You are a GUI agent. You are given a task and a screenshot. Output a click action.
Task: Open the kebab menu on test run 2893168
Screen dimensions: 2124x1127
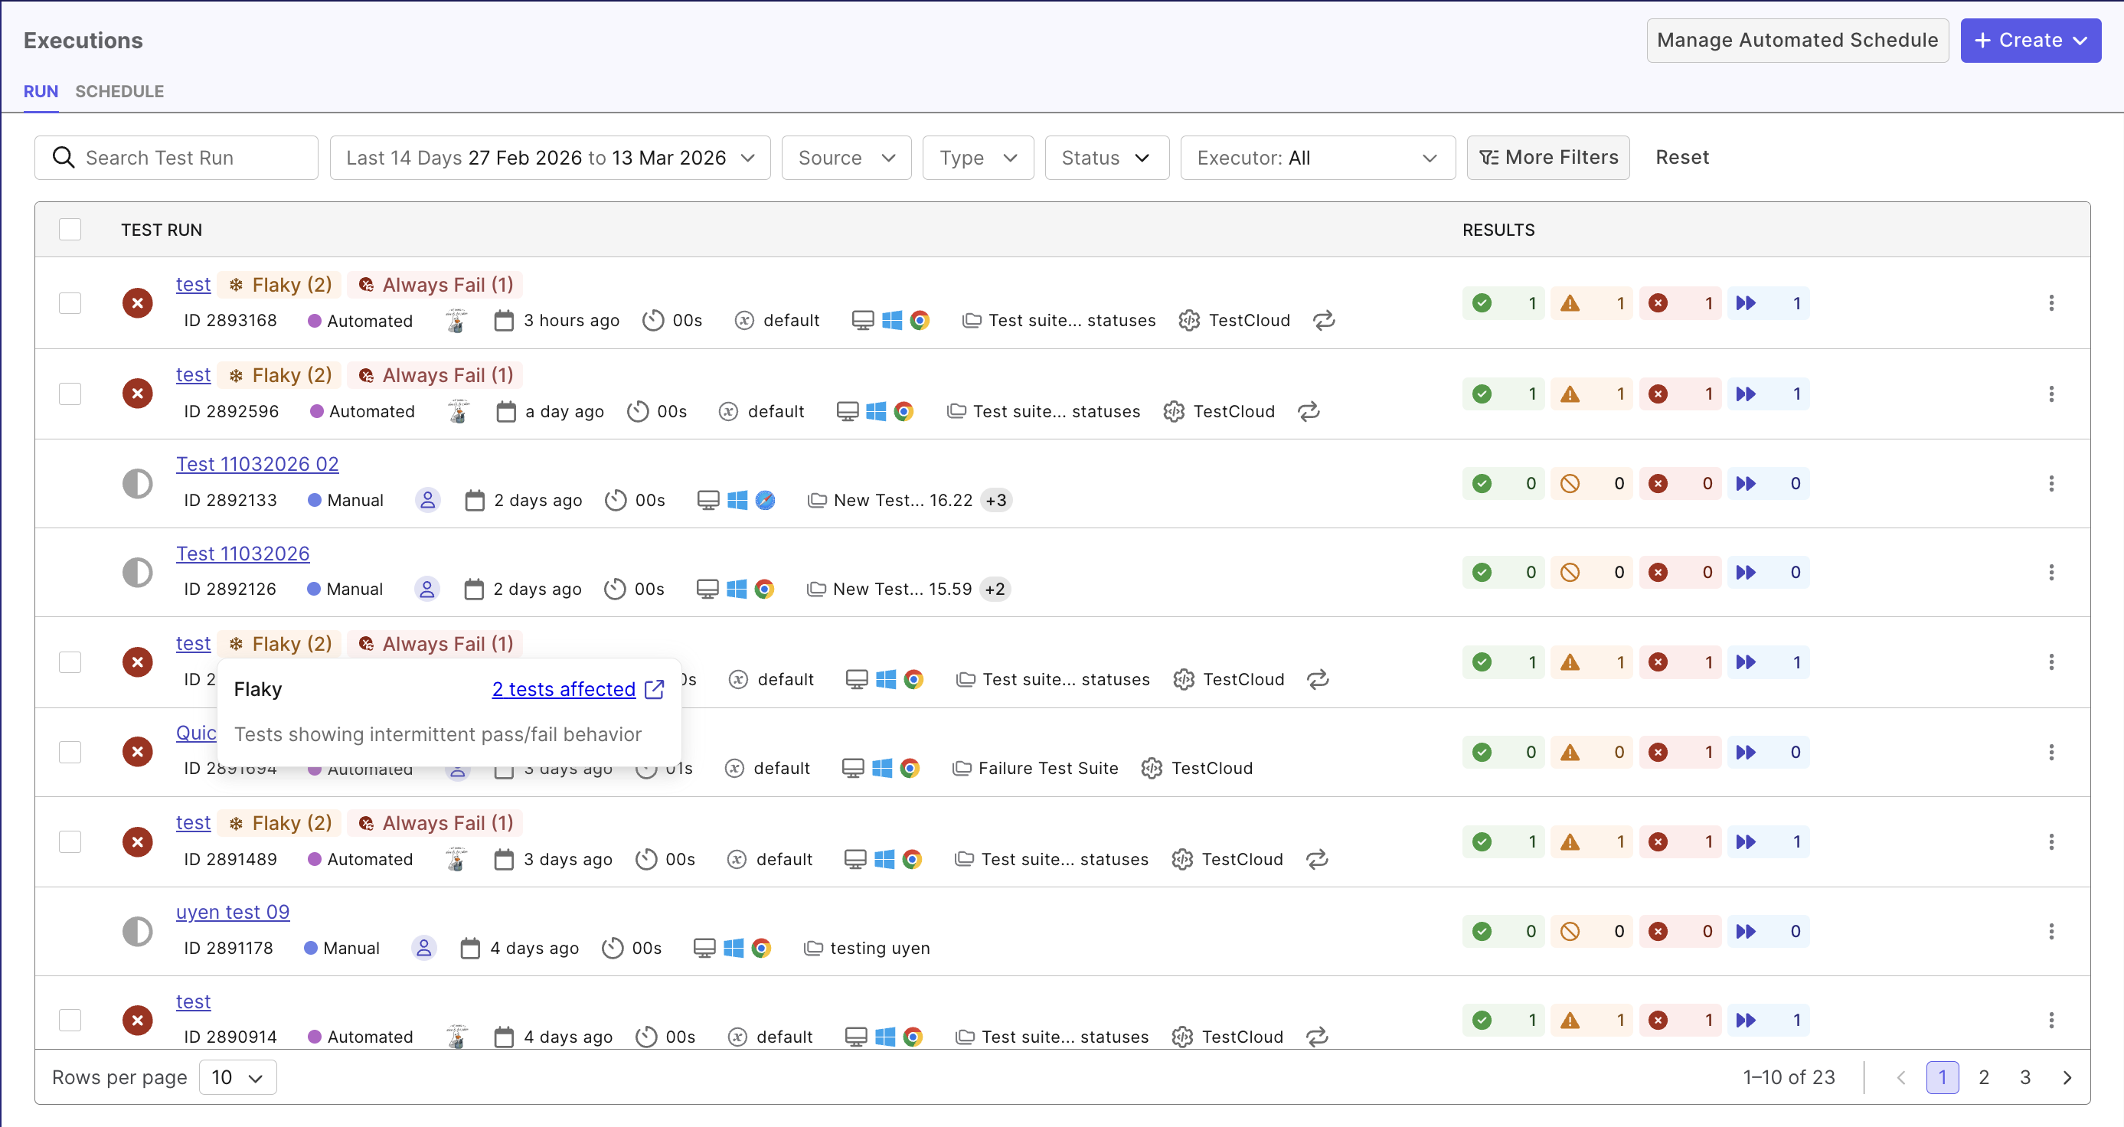pos(2052,302)
